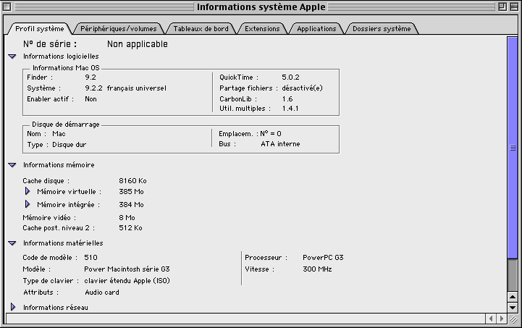
Task: Click the Util. multiples 1.4.1 value
Action: point(290,109)
